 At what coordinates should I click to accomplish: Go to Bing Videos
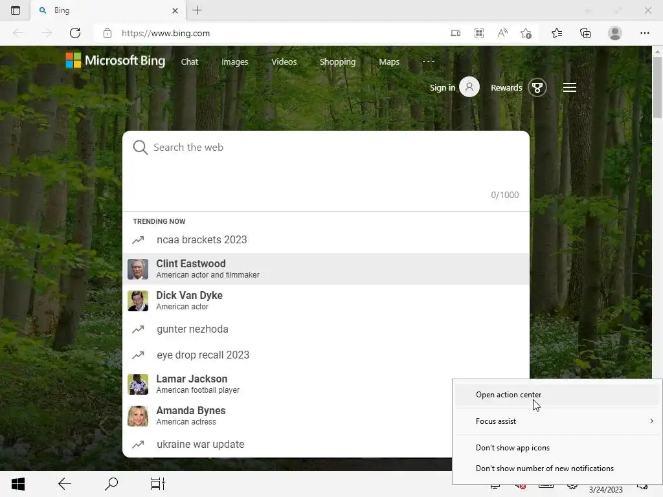284,61
